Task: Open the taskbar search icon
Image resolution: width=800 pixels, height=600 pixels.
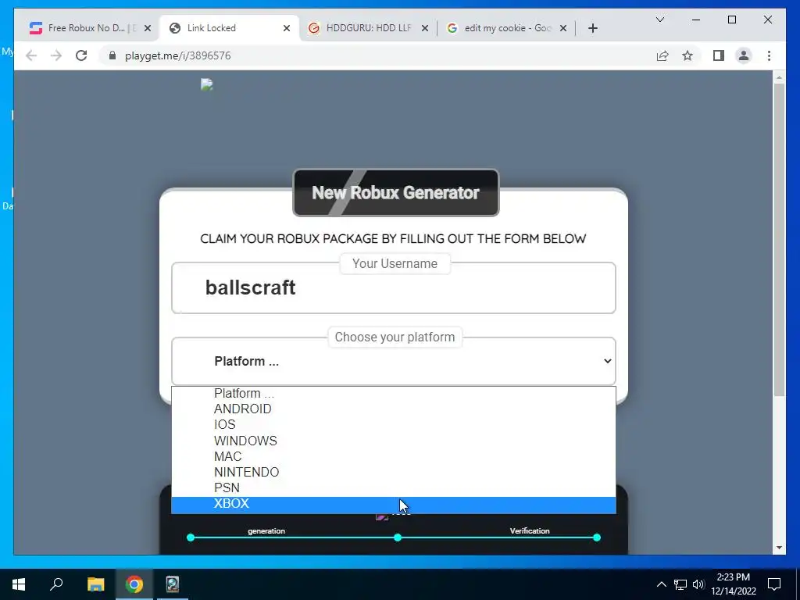Action: click(x=56, y=584)
